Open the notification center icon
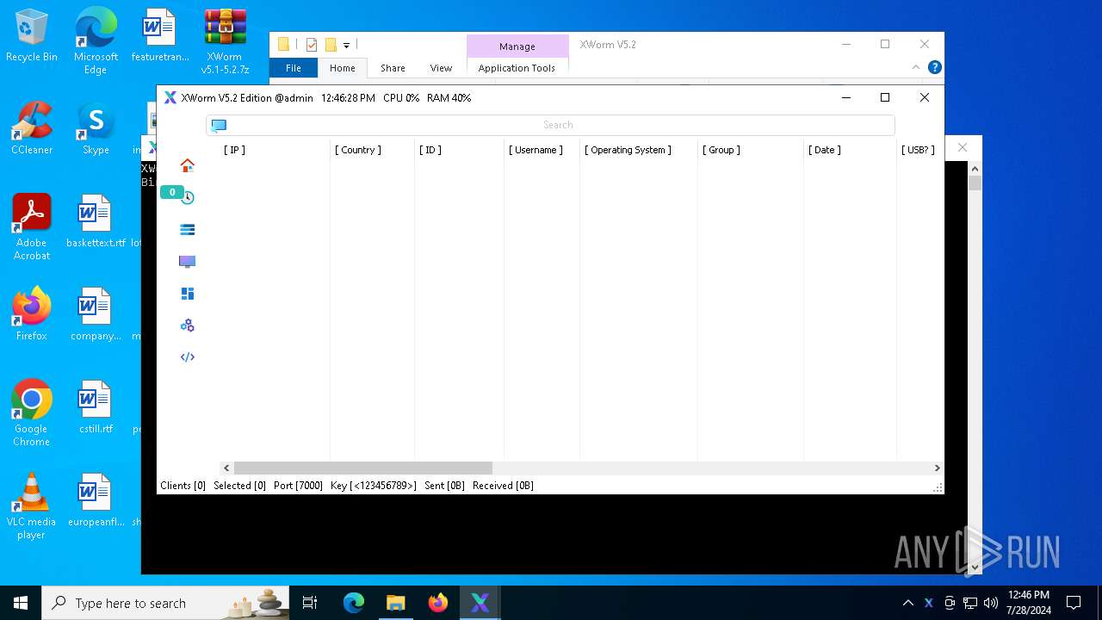1102x620 pixels. [1074, 603]
